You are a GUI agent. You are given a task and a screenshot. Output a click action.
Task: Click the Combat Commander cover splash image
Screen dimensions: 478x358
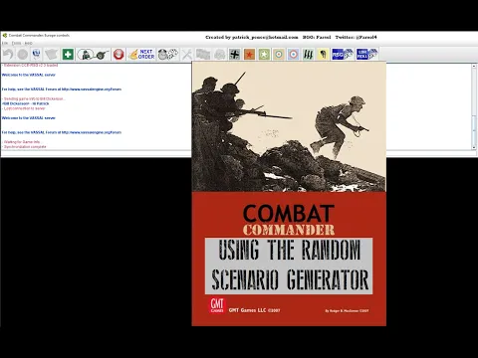click(x=289, y=194)
